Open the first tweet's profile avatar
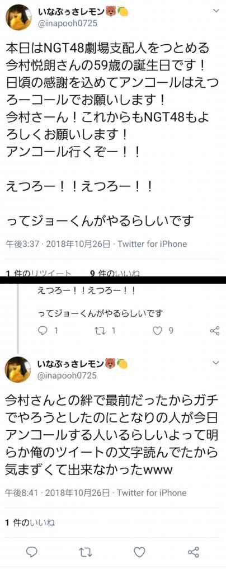226x573 pixels. click(18, 17)
